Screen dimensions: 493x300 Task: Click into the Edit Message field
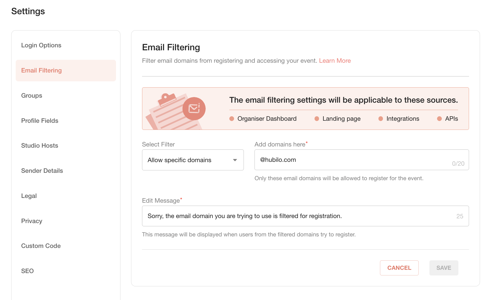[305, 216]
